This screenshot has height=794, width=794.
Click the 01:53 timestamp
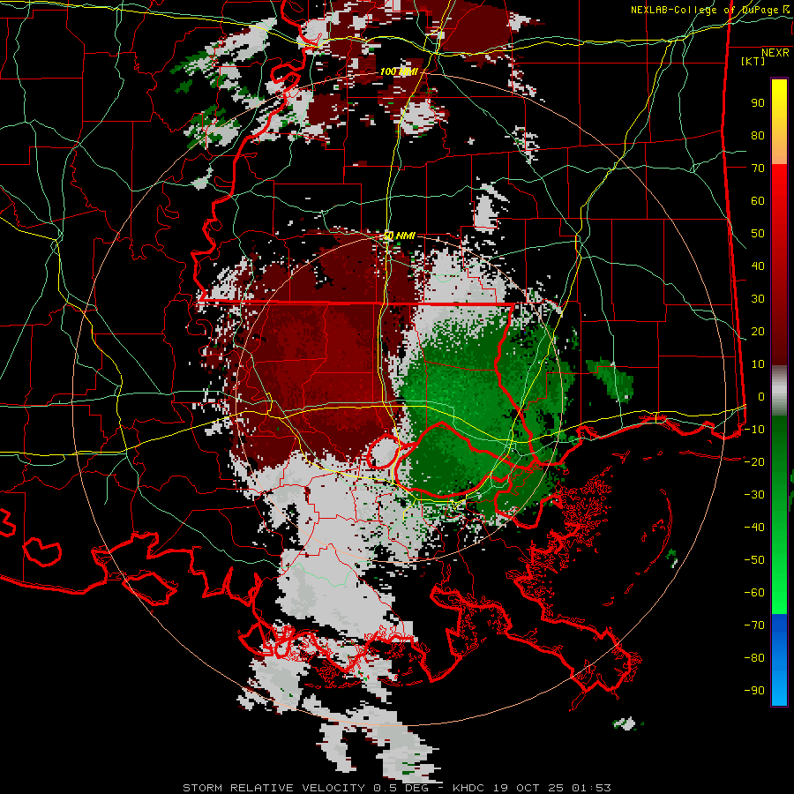coord(591,788)
